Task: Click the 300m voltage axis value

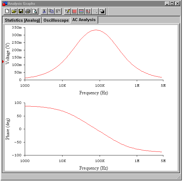Action: 17,35
